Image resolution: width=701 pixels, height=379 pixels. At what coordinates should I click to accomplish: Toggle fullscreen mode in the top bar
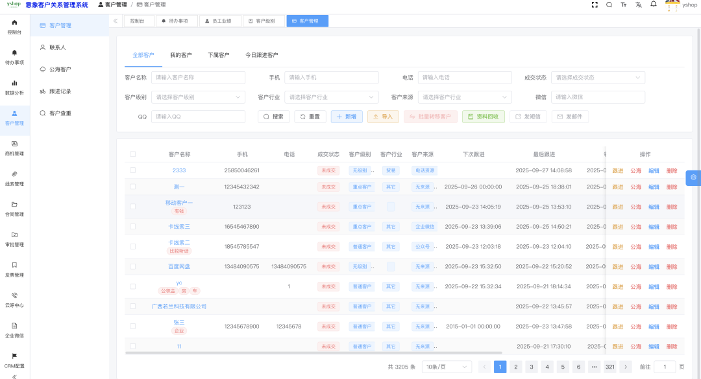(595, 5)
